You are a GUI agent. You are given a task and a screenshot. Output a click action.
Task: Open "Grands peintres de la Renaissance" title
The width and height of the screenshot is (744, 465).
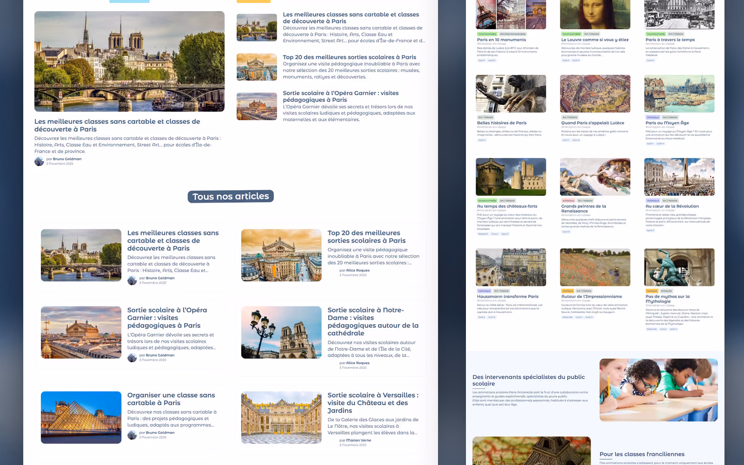click(584, 209)
